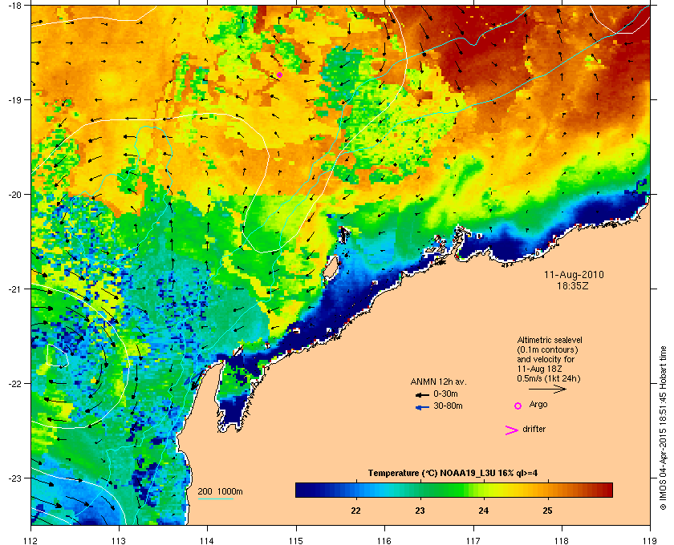The height and width of the screenshot is (545, 674).
Task: Click the 'Argo' legend label
Action: 538,404
